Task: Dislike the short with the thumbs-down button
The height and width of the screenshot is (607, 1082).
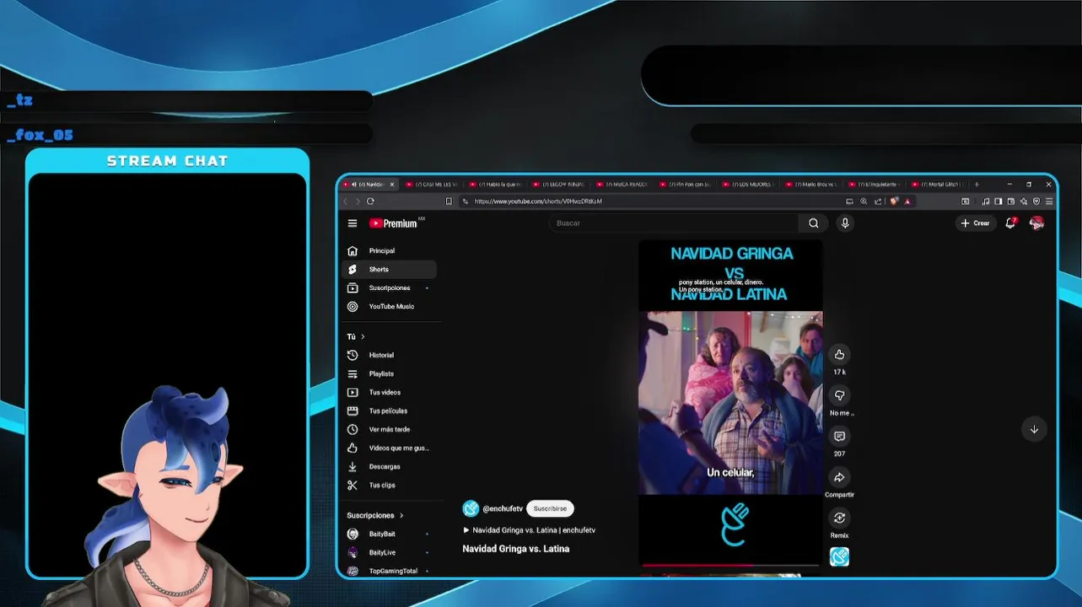Action: coord(839,395)
